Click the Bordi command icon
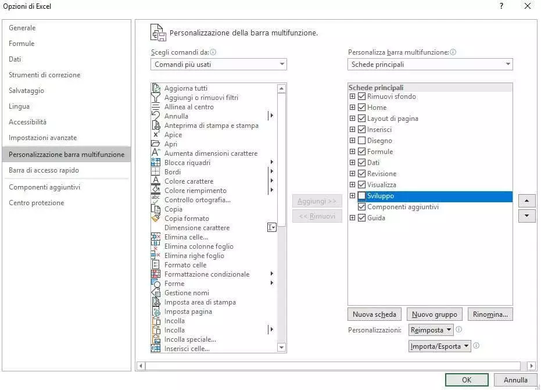 pos(155,172)
